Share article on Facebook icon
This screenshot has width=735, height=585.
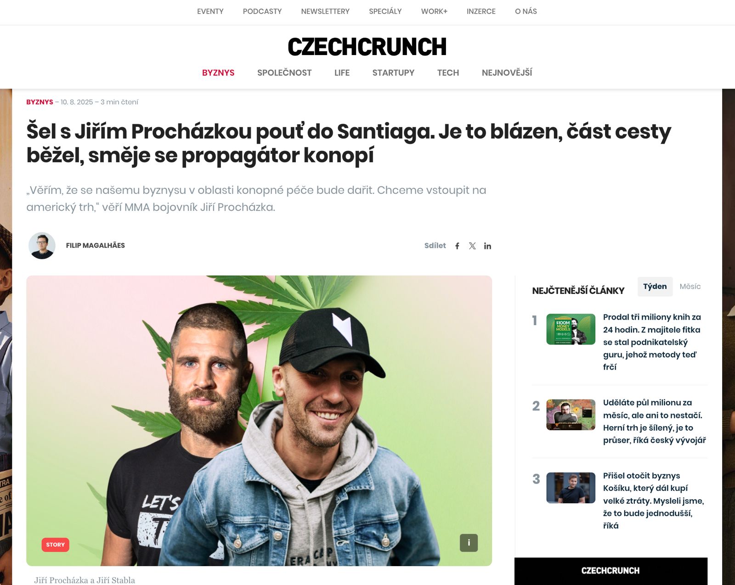[x=457, y=246]
